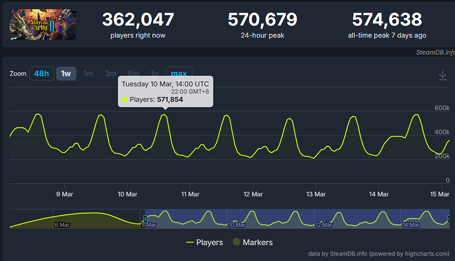Toggle the Markers series in legend
Screen dimensions: 455x261
tap(252, 242)
